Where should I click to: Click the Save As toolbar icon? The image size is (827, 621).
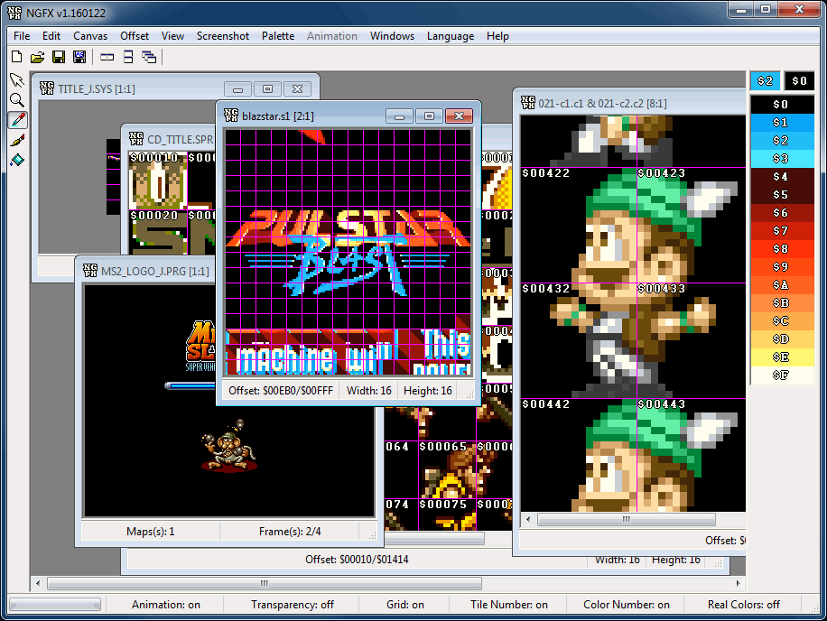point(79,57)
